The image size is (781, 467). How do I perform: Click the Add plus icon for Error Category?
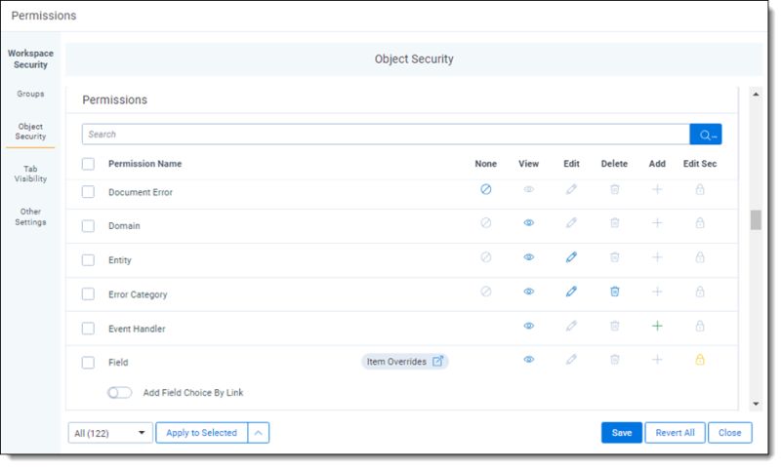click(657, 292)
